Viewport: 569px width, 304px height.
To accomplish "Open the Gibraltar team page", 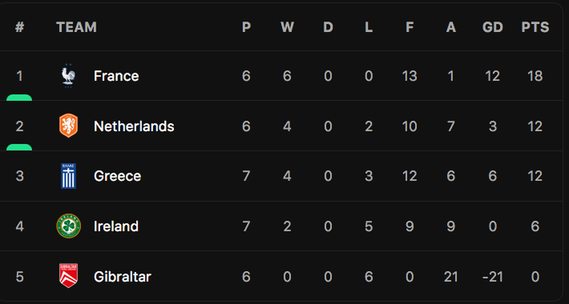I will [x=122, y=276].
